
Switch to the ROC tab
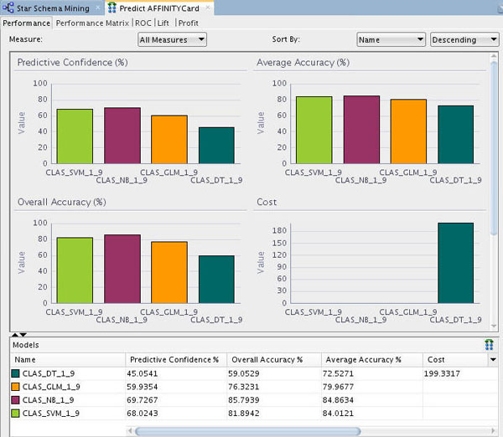pyautogui.click(x=143, y=23)
